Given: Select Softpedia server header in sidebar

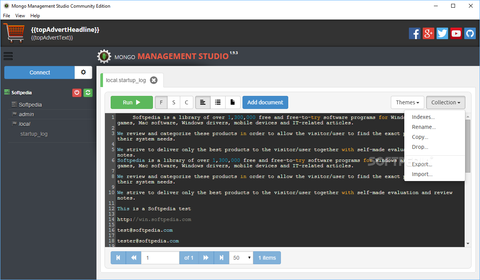Looking at the screenshot, I should click(22, 92).
